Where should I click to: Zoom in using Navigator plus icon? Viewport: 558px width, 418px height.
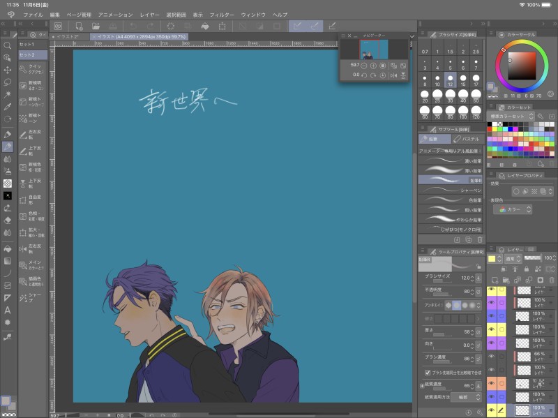[x=373, y=66]
